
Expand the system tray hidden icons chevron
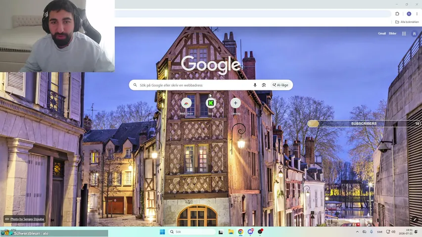point(357,232)
